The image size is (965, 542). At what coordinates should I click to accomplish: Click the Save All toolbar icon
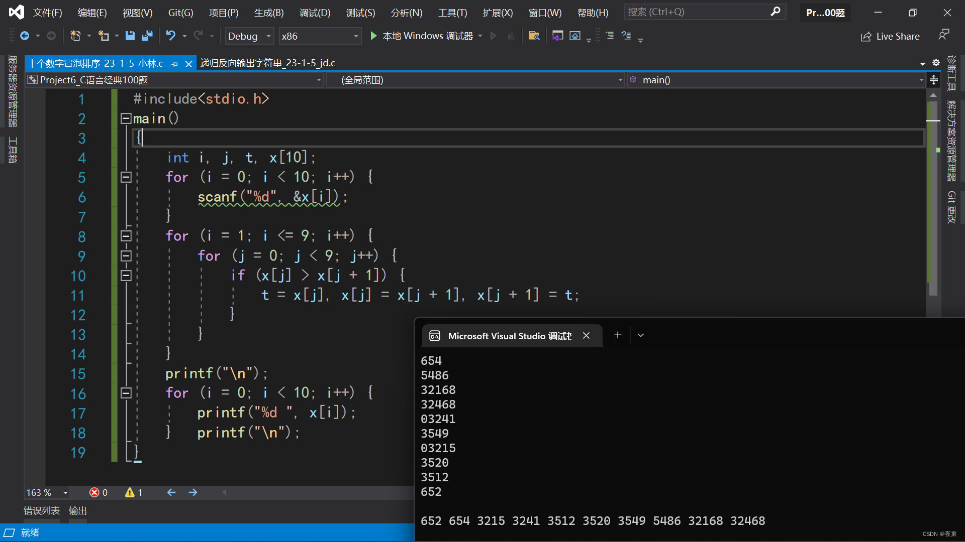tap(147, 36)
